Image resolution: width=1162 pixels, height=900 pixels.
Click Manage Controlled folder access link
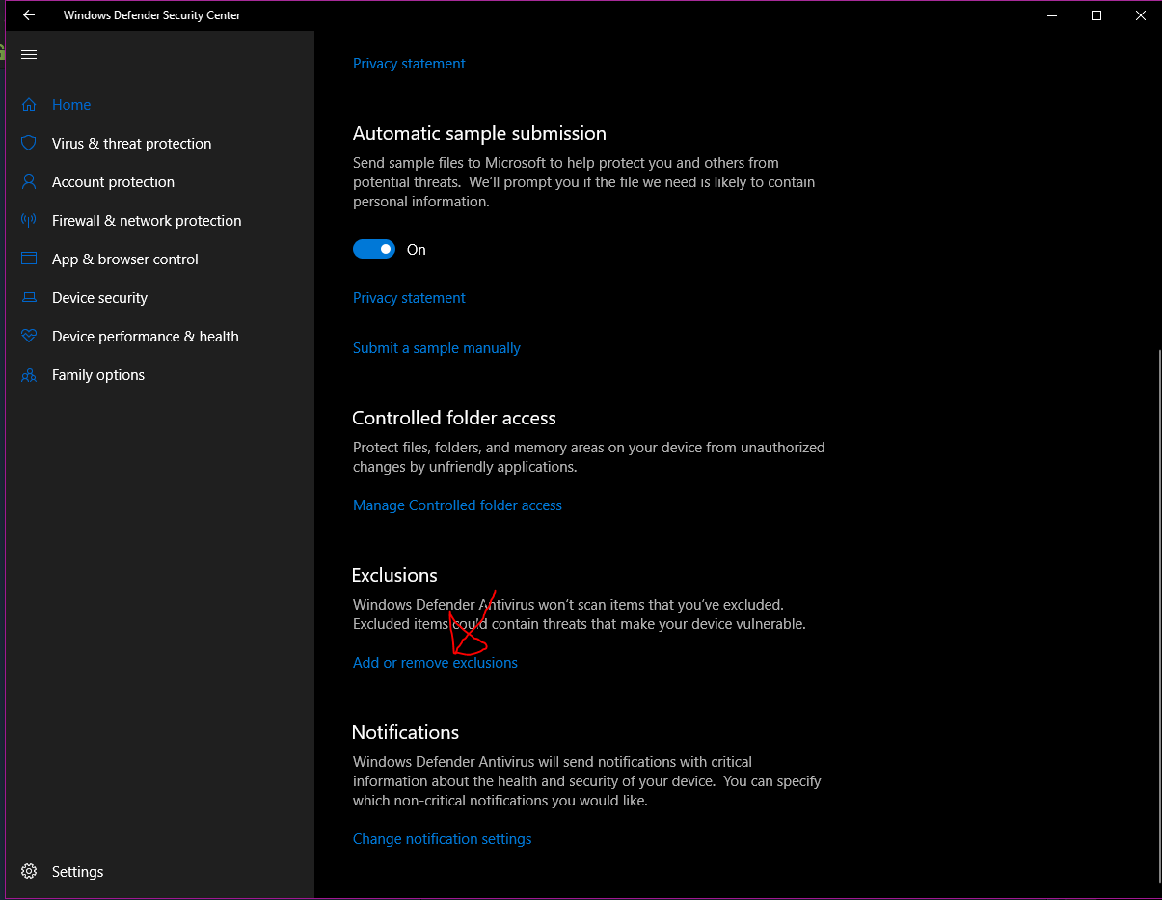[x=457, y=505]
